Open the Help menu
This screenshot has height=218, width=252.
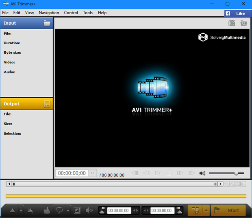click(x=102, y=13)
